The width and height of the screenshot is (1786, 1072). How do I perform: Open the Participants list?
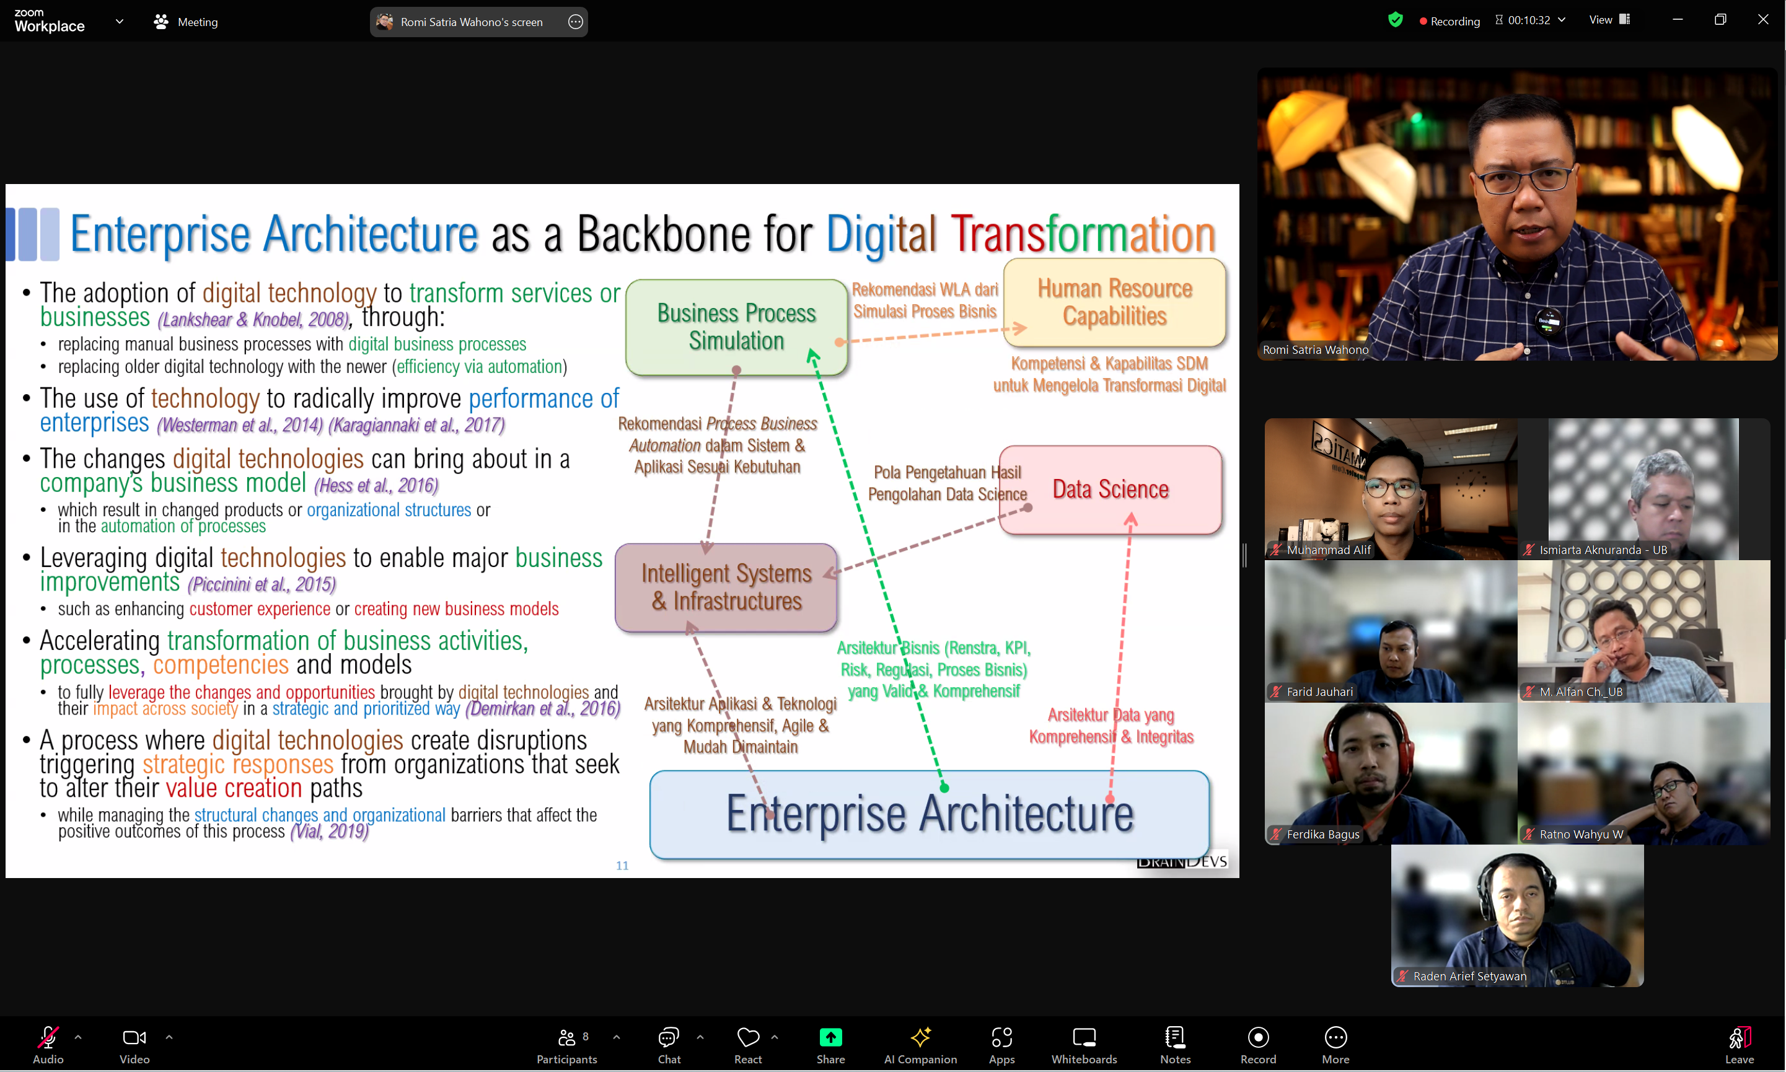[x=567, y=1044]
